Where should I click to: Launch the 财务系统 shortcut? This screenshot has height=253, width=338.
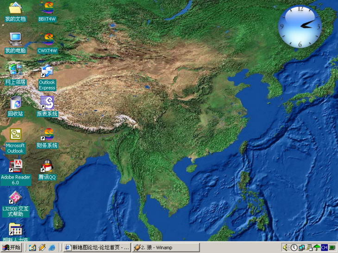[47, 135]
